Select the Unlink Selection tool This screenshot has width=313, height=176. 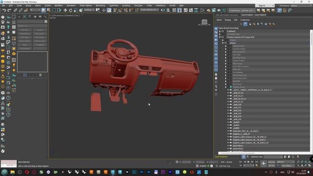pos(21,10)
